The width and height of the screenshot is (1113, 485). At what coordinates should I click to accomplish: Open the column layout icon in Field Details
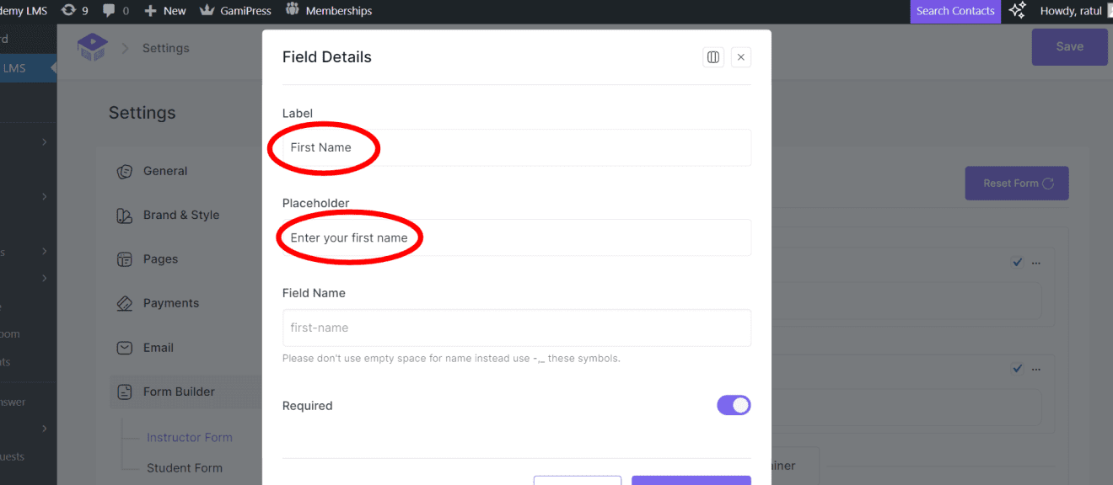point(713,56)
